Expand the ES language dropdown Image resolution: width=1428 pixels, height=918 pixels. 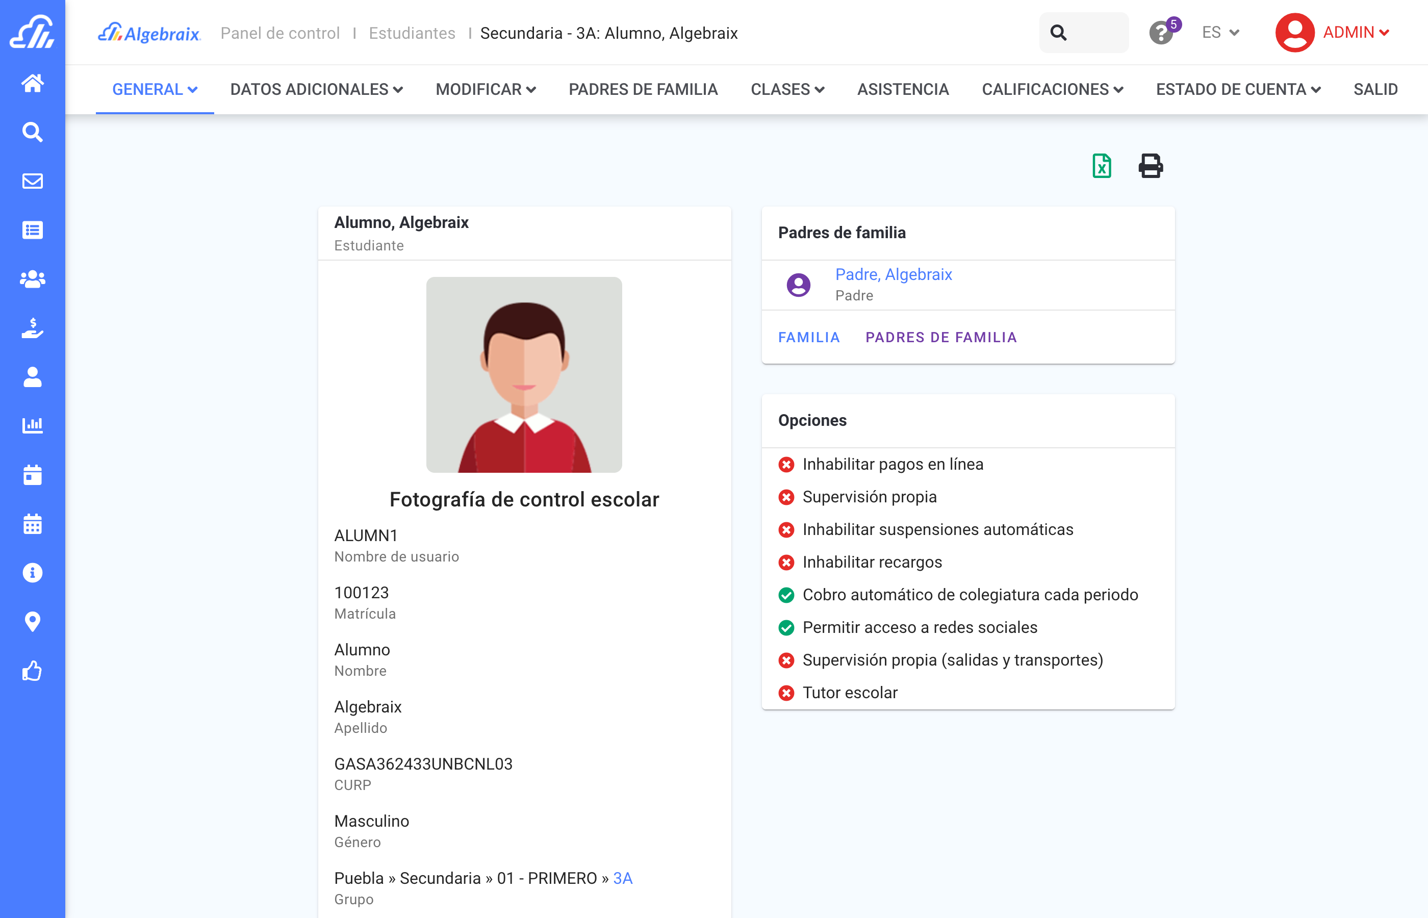pos(1220,33)
